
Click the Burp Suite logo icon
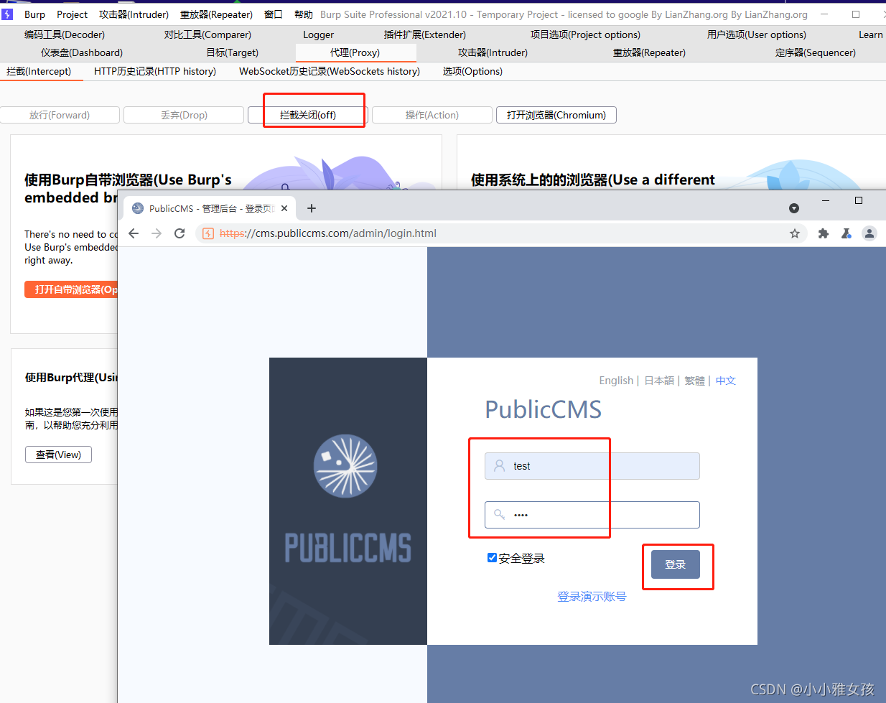tap(7, 14)
